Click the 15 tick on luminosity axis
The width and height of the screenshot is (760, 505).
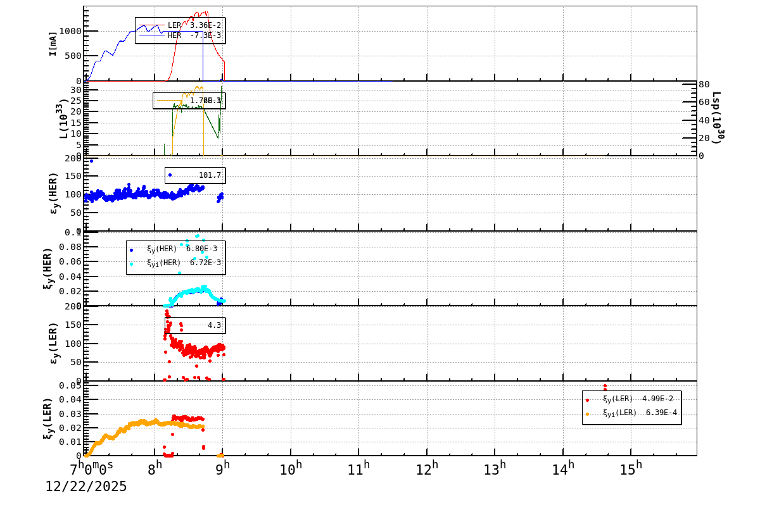pos(76,122)
